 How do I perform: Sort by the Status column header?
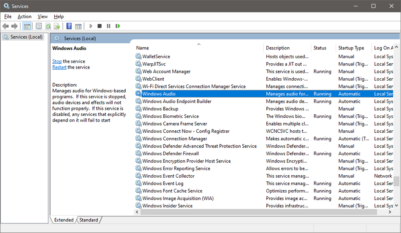pyautogui.click(x=323, y=48)
